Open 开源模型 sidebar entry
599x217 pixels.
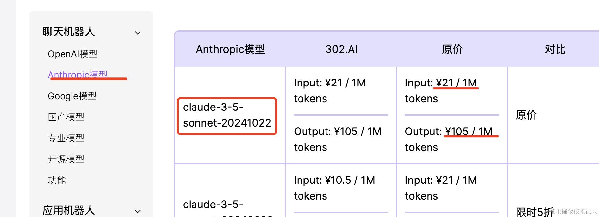click(x=66, y=159)
